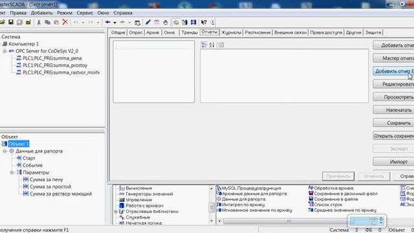Select the Alphabetical A-Z sort icon
Viewport: 414px width, 233px height.
212,45
